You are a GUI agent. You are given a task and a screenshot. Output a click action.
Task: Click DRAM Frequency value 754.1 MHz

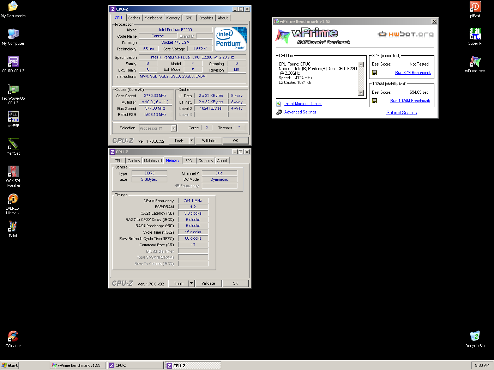click(x=193, y=201)
